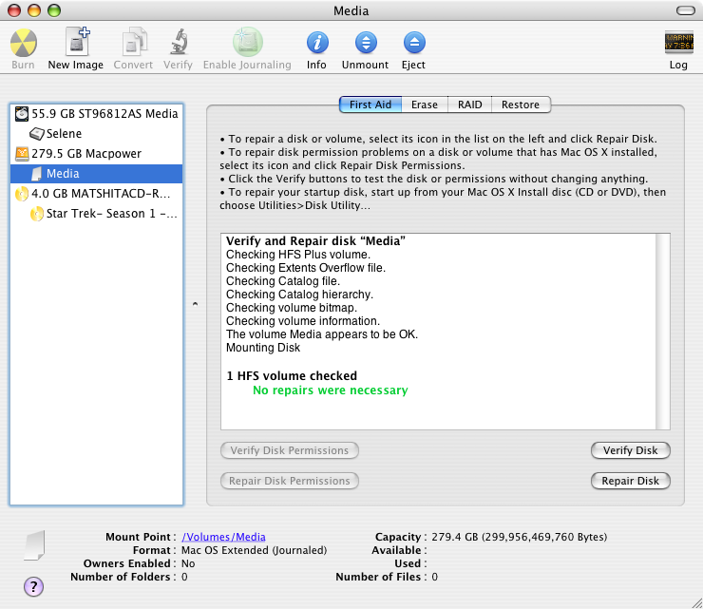The image size is (703, 609).
Task: Select the 279.5 GB Macpower disk
Action: [x=96, y=154]
